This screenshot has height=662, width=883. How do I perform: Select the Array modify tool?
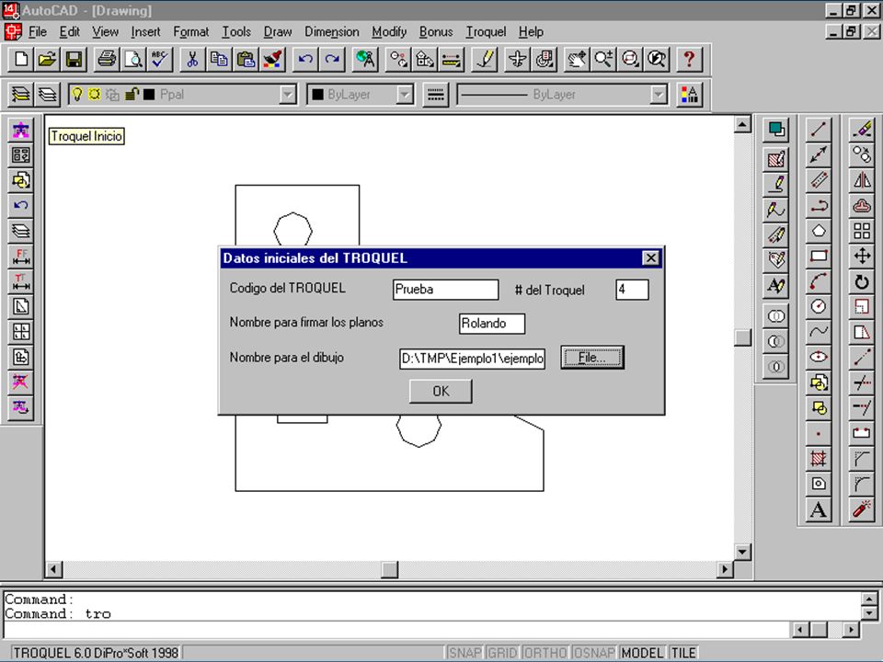pyautogui.click(x=862, y=231)
